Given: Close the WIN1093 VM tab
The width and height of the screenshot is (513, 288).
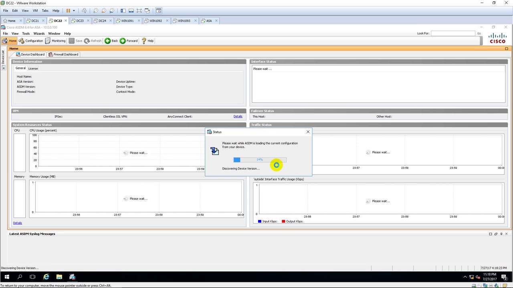Looking at the screenshot, I should [195, 21].
